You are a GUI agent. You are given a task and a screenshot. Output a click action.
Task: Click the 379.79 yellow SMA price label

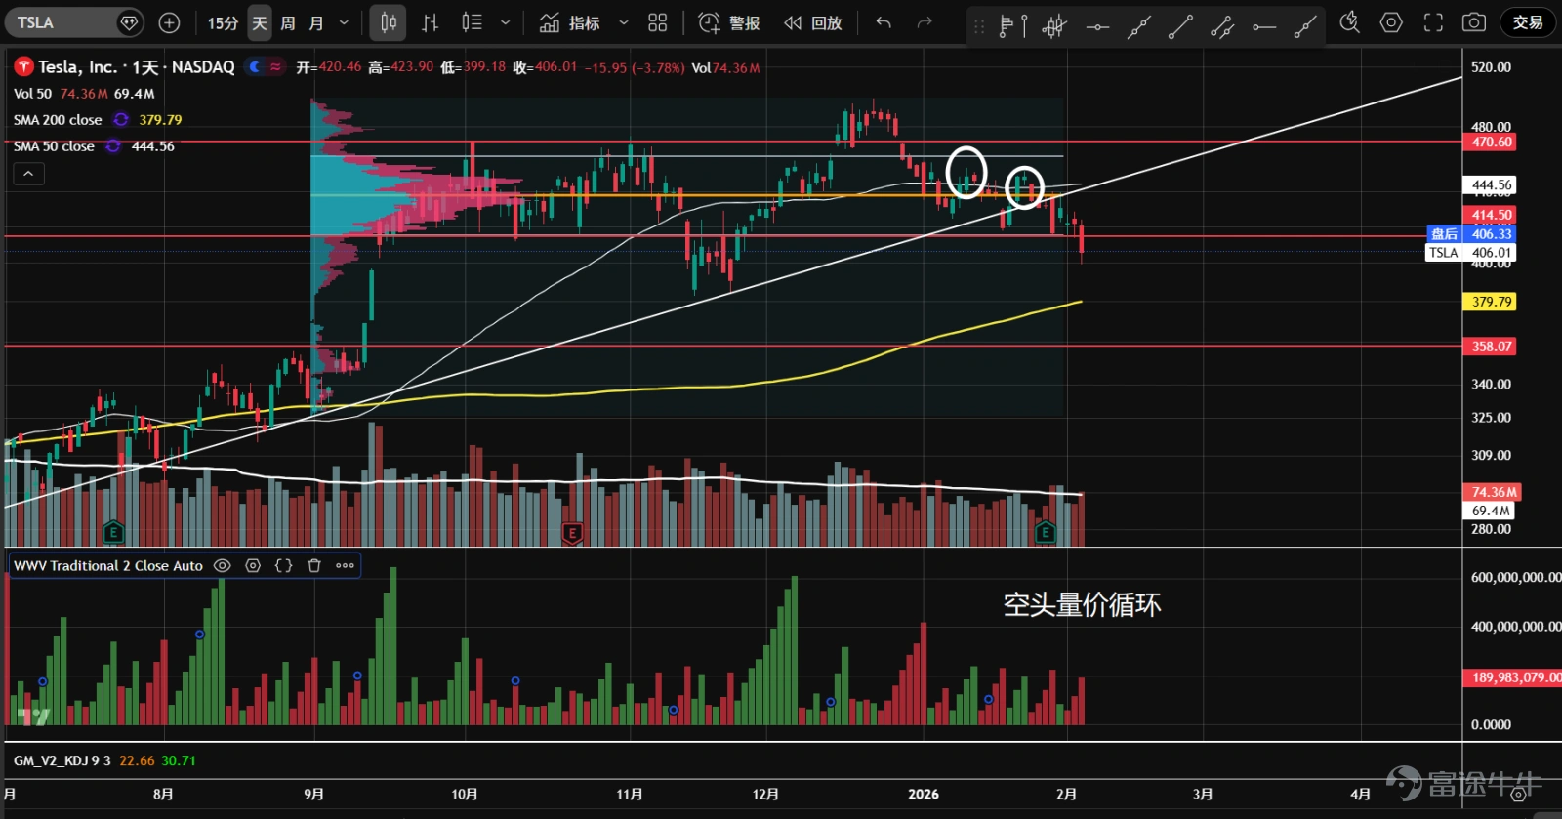coord(1492,302)
